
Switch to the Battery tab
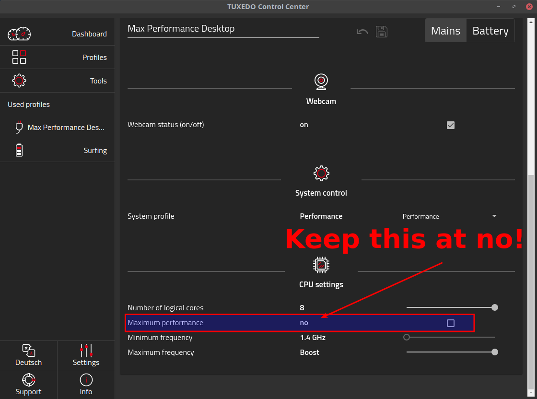pyautogui.click(x=490, y=31)
